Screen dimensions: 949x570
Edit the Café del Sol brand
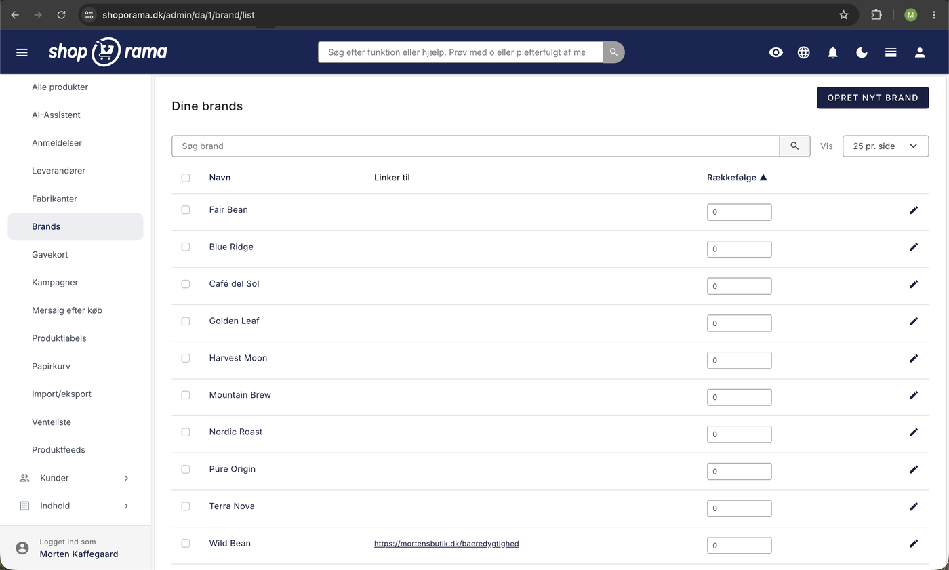click(x=914, y=284)
